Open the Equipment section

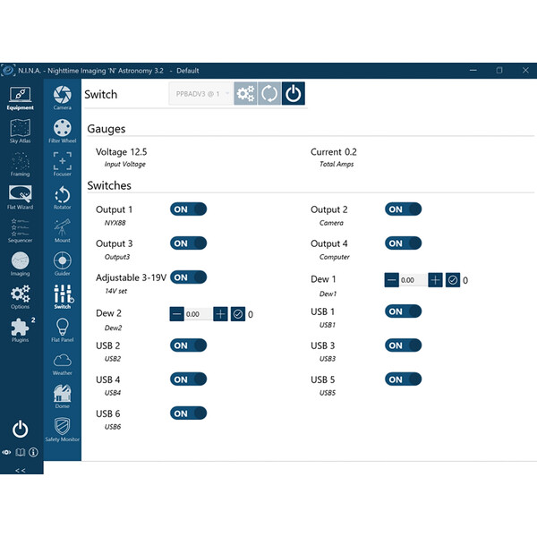point(21,98)
